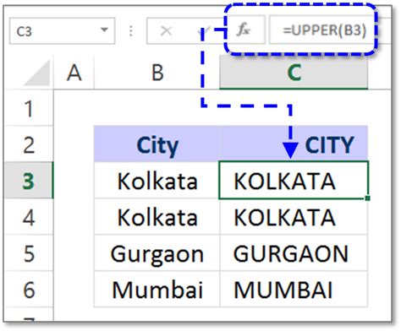
Task: Click the 'City' header cell in column B
Action: click(157, 144)
